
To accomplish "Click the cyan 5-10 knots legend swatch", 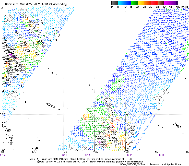I will point(121,3).
